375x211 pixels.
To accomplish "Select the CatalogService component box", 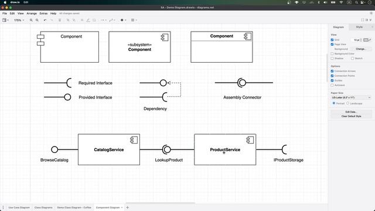I will 109,149.
